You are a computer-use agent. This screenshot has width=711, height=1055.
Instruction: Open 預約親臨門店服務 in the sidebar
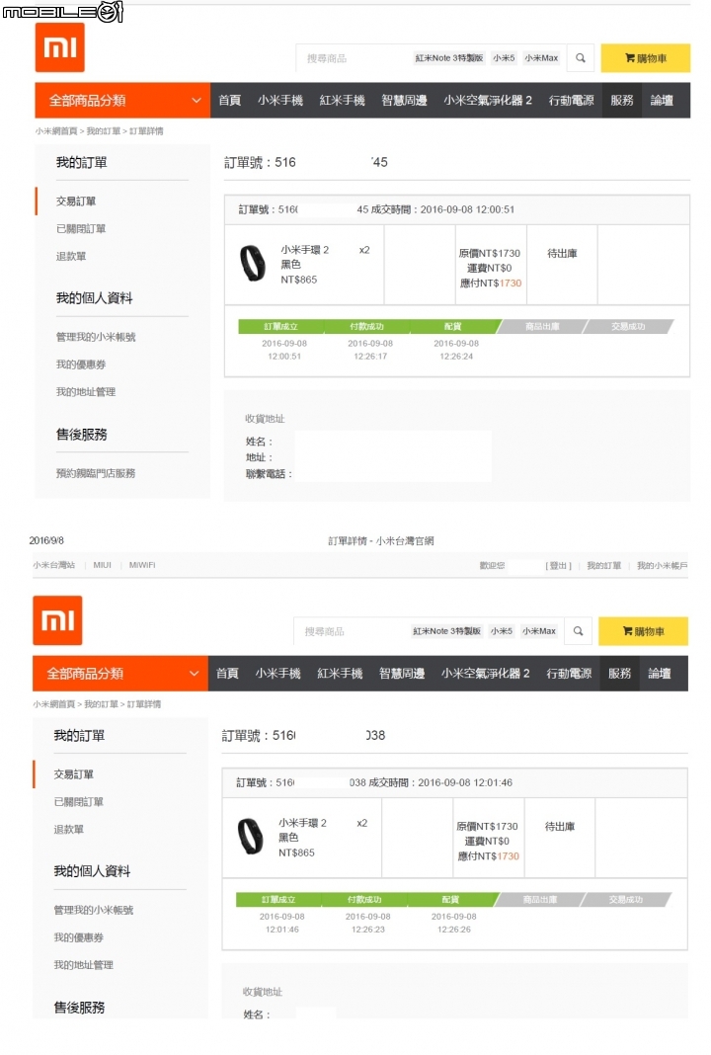tap(96, 474)
